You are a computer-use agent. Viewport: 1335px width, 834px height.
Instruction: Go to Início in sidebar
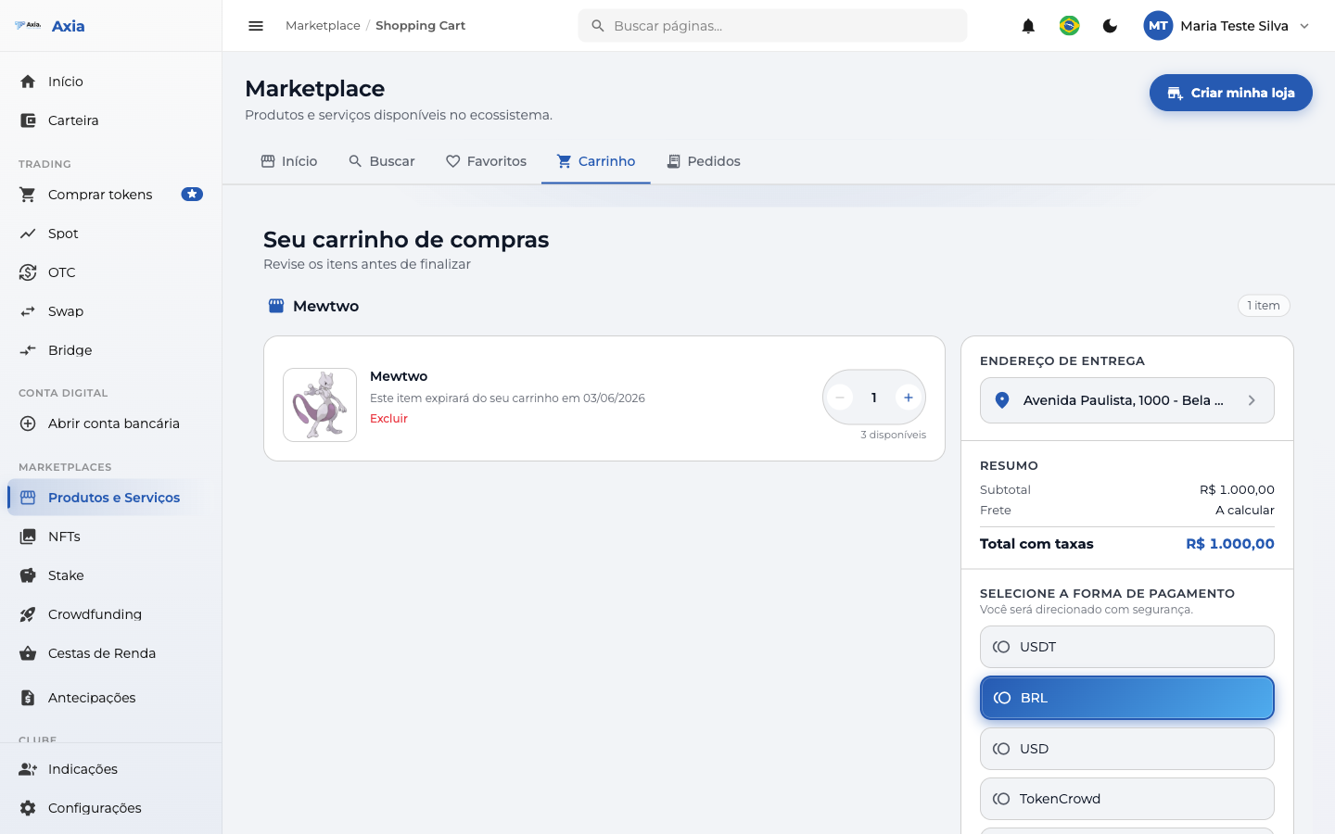click(x=111, y=82)
